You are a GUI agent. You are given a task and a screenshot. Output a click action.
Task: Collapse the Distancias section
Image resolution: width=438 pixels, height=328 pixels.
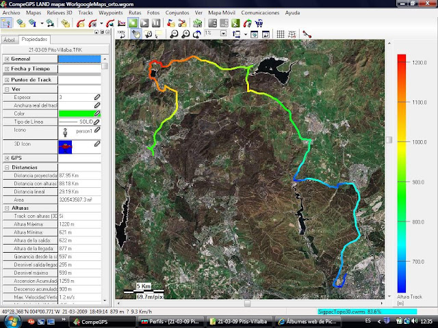(x=7, y=167)
